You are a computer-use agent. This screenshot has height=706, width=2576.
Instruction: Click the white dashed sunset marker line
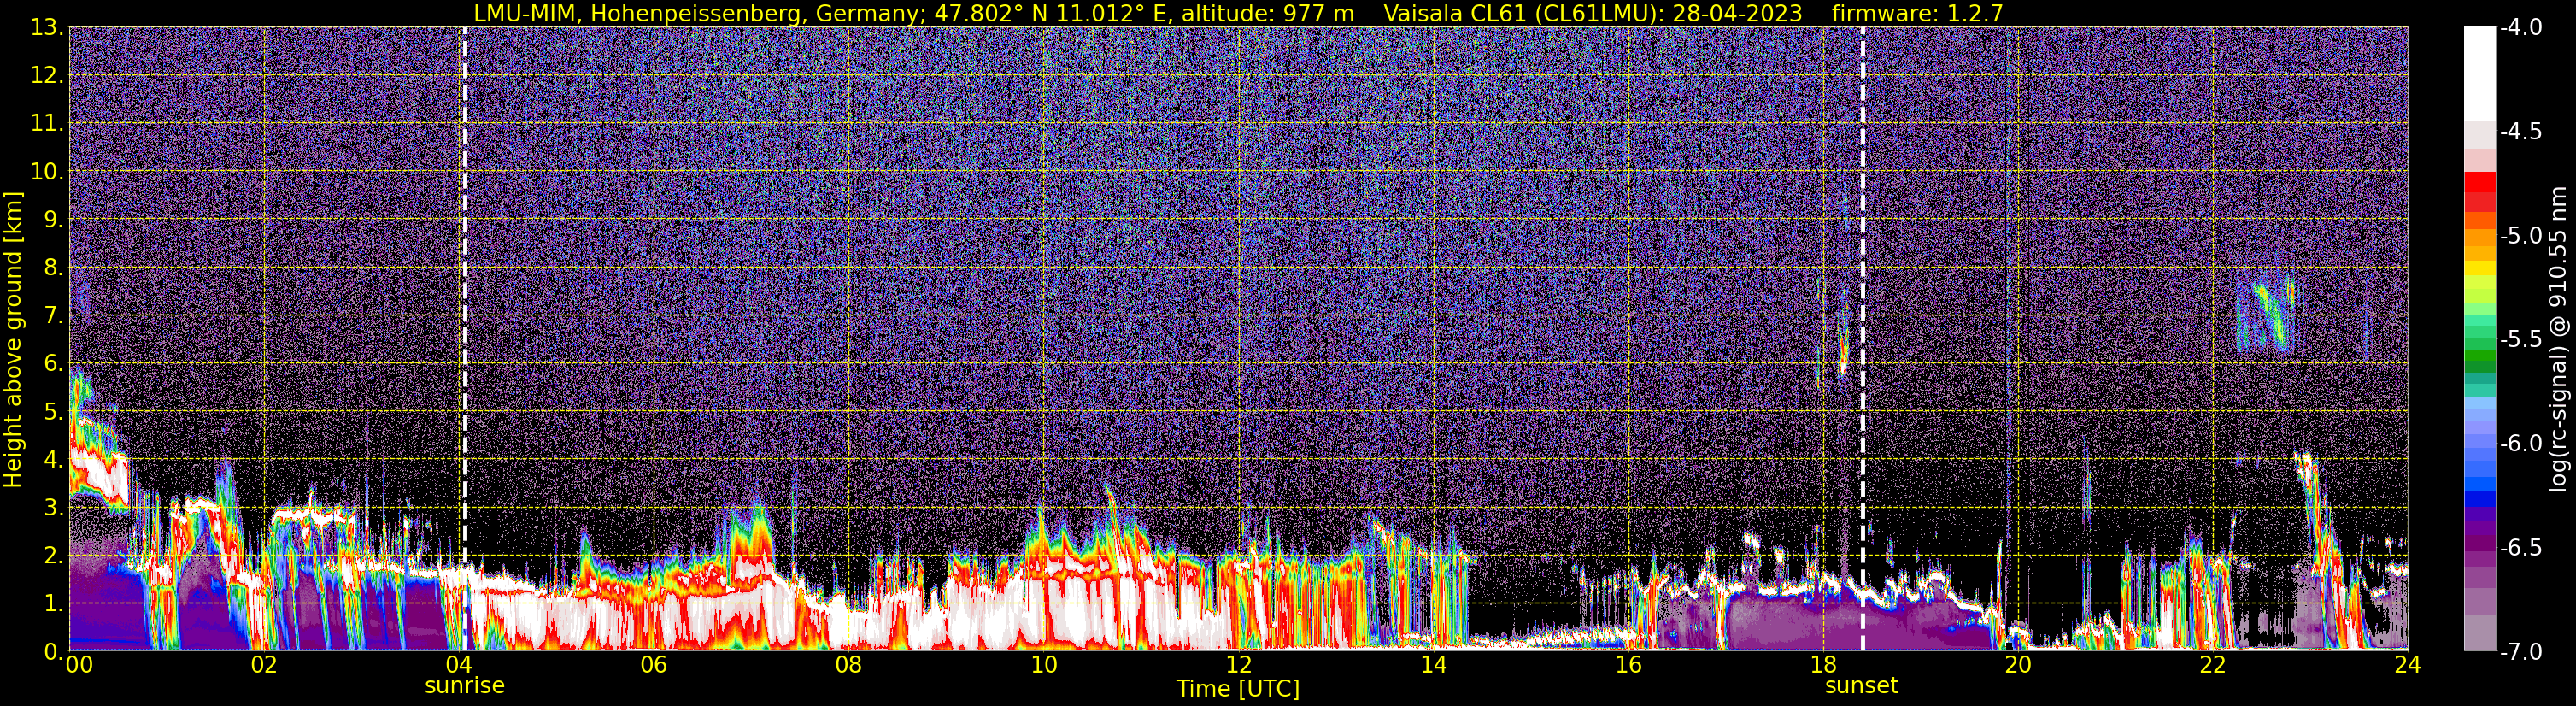pos(1863,338)
